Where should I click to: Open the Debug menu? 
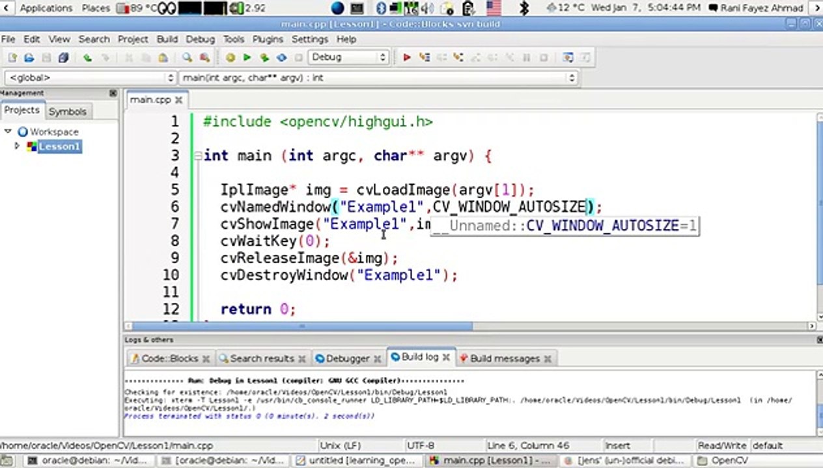pos(200,39)
